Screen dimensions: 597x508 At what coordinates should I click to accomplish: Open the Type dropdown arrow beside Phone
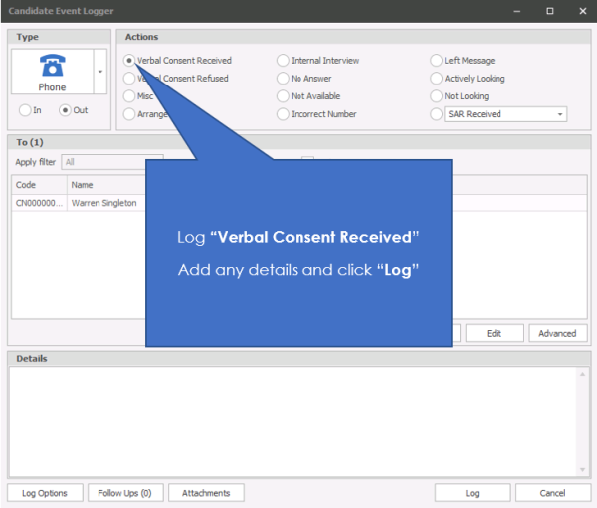(99, 73)
